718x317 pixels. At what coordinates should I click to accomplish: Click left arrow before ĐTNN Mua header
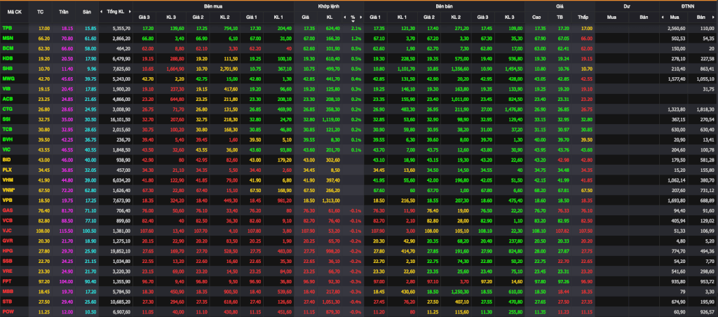[x=662, y=18]
